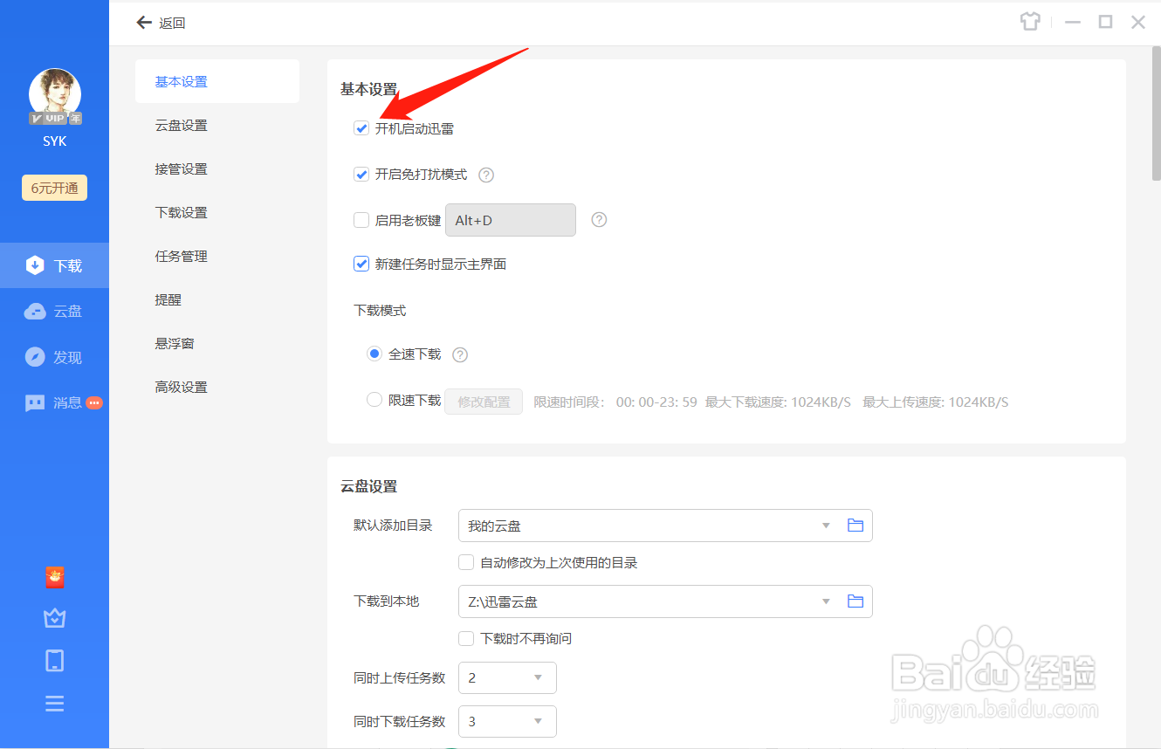This screenshot has width=1161, height=749.
Task: Click the VIP badge under avatar
Action: 55,118
